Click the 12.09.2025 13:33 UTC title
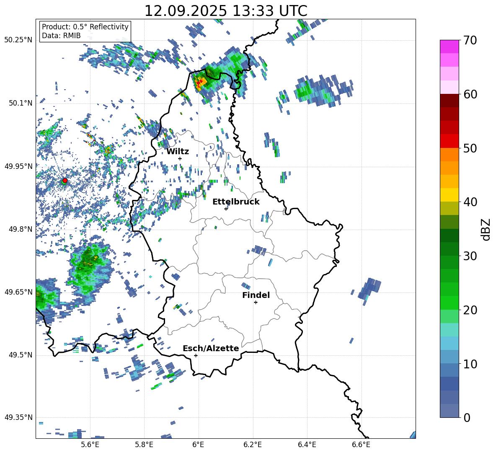The height and width of the screenshot is (453, 496). (226, 11)
